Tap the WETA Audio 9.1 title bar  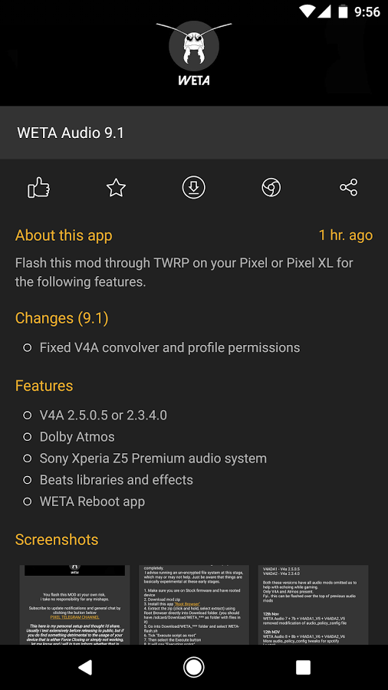(x=194, y=133)
